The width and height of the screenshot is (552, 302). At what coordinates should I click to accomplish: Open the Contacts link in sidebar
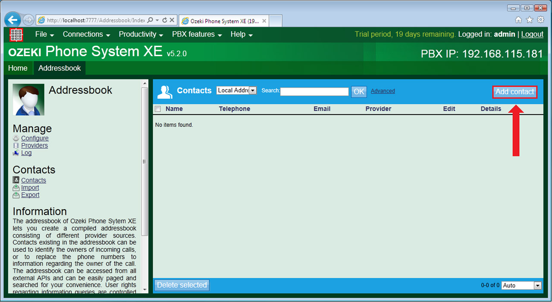point(34,180)
